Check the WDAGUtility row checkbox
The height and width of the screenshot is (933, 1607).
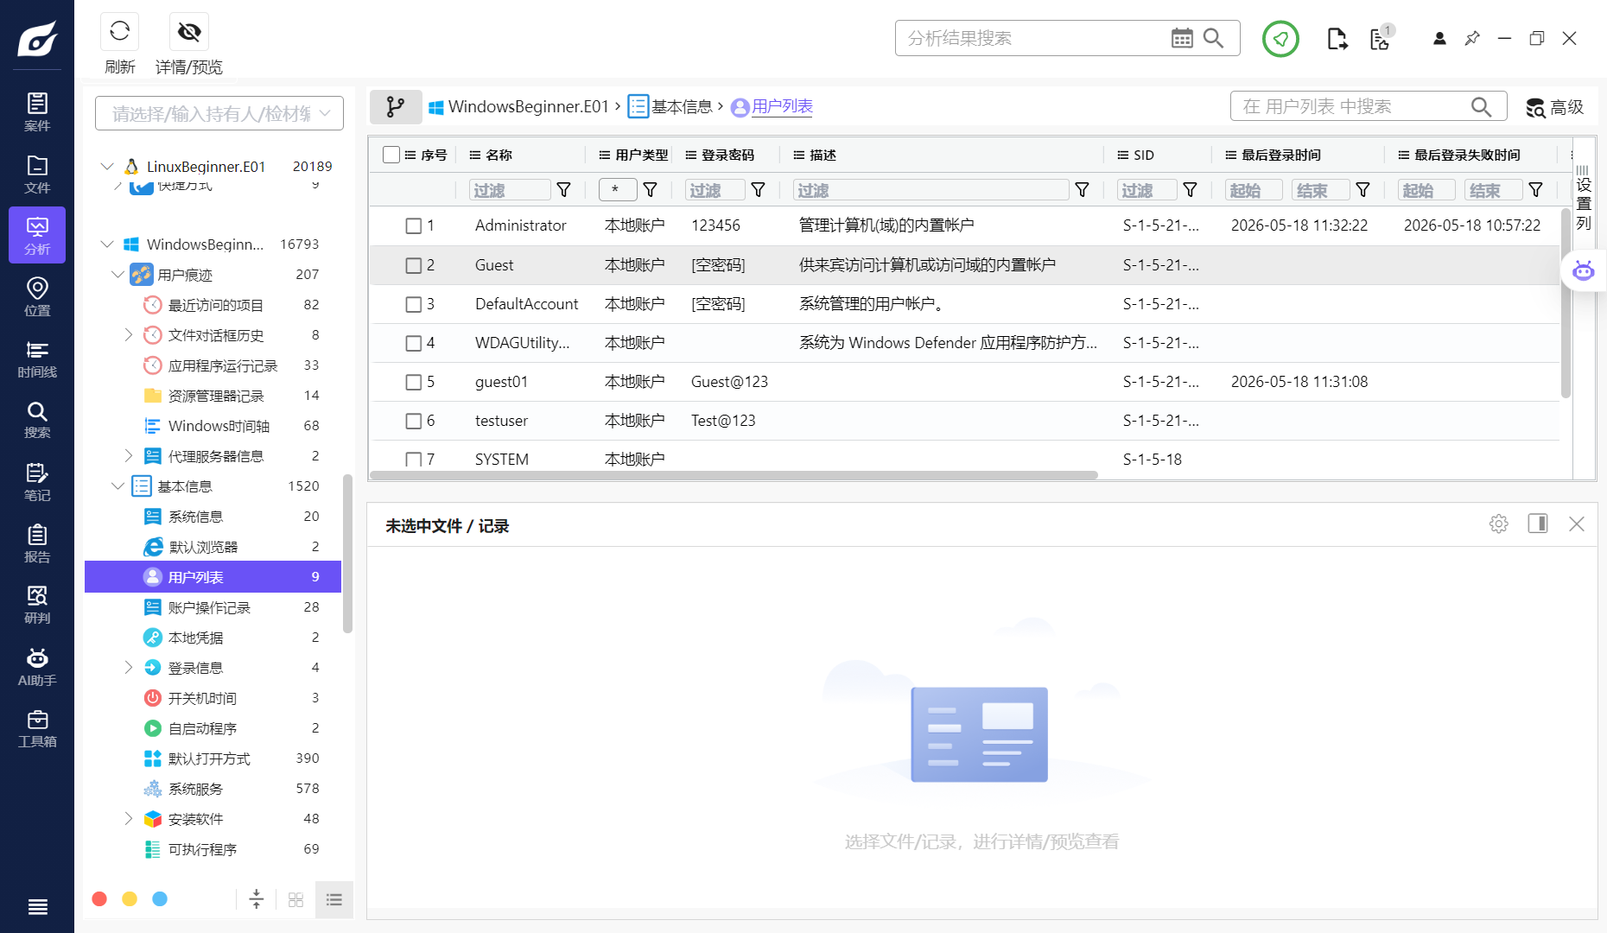pos(414,343)
